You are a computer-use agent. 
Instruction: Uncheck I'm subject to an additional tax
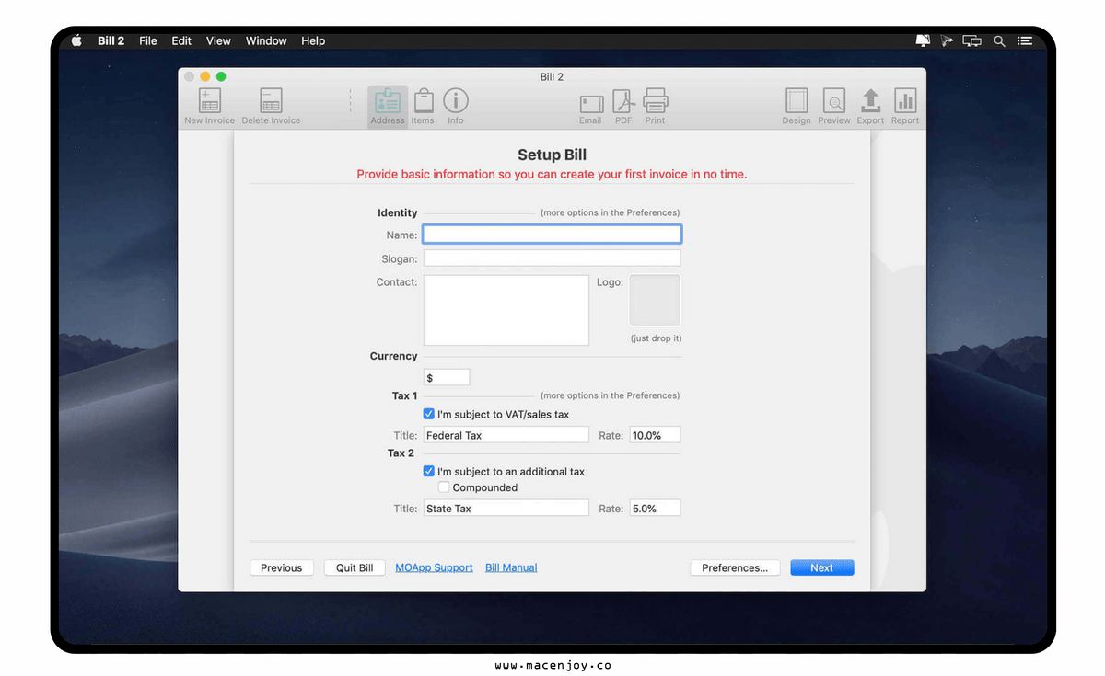[x=428, y=471]
